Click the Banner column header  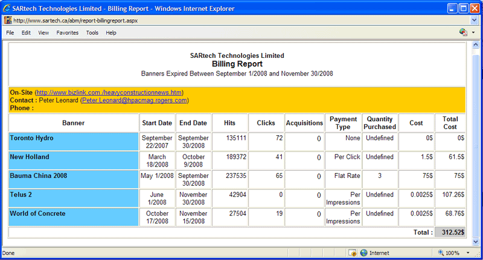point(74,123)
